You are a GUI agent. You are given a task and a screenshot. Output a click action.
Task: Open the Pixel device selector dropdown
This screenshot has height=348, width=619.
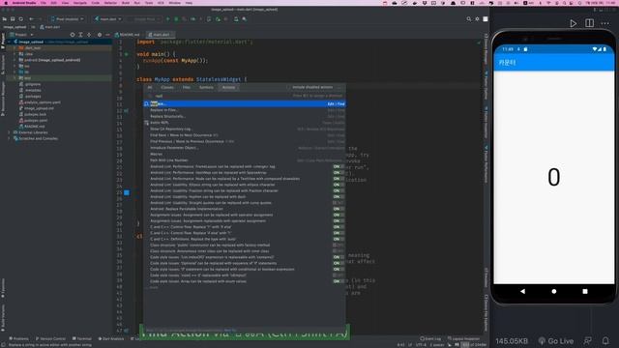coord(67,19)
